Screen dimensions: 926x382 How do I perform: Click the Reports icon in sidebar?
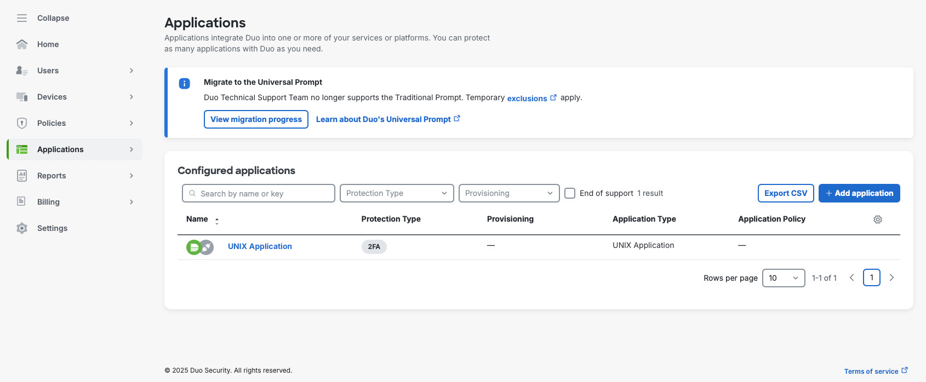pyautogui.click(x=22, y=176)
